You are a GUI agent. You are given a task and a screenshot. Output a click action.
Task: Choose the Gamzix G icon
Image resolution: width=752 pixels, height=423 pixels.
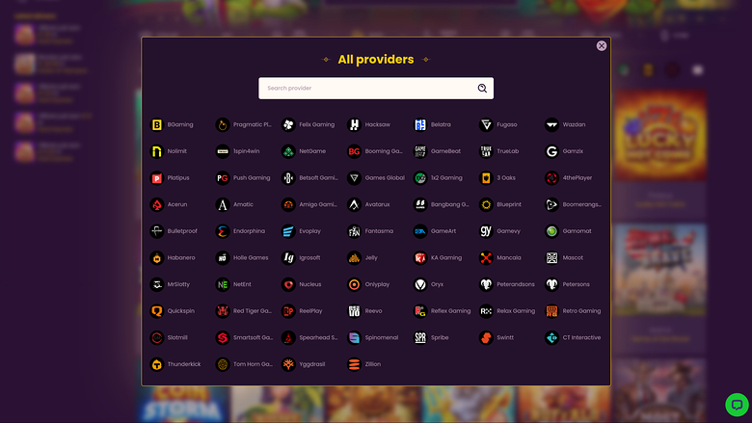coord(551,151)
